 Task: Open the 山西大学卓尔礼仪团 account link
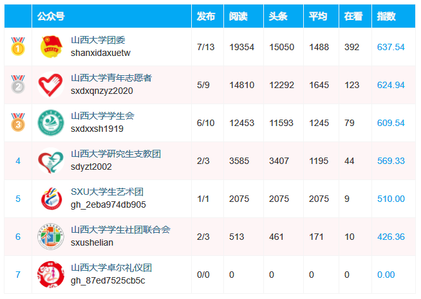tap(111, 267)
